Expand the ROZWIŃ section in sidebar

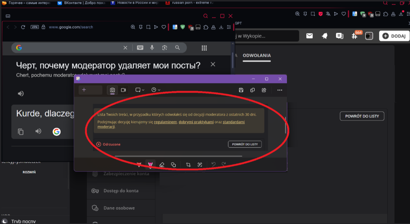coord(29,172)
